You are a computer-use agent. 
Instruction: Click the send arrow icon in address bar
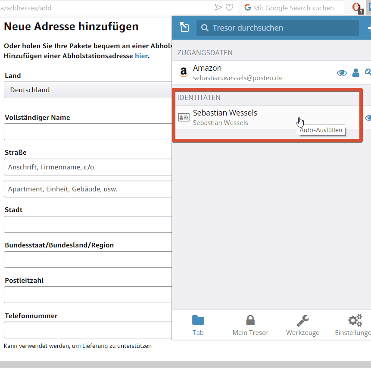point(218,8)
